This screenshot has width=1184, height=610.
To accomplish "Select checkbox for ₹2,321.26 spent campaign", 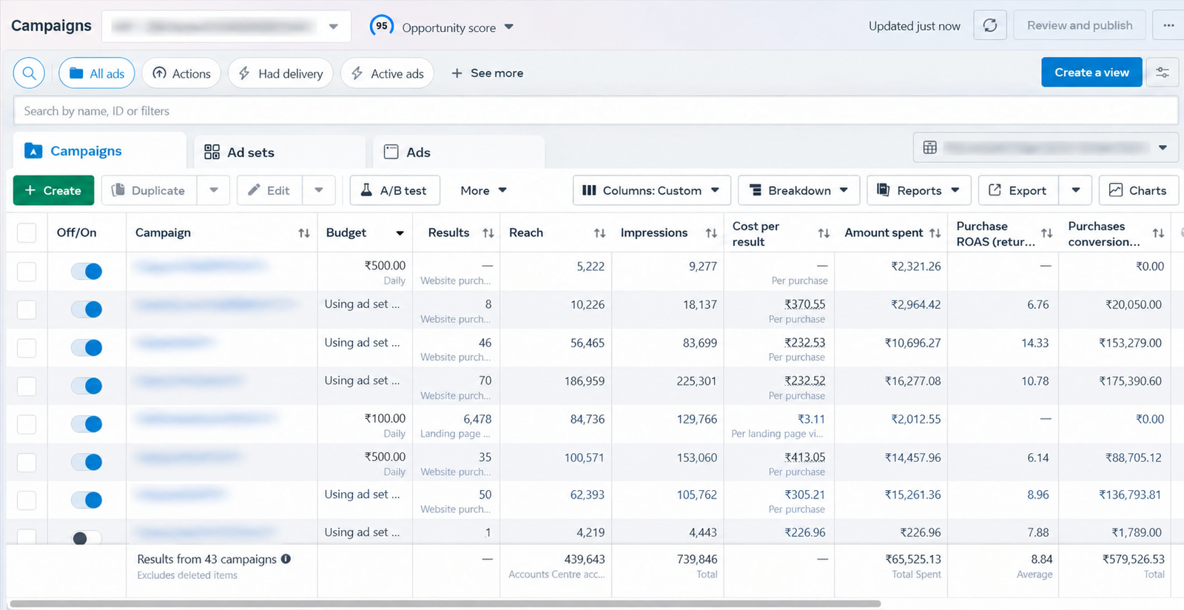I will [x=27, y=272].
